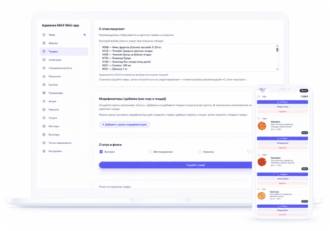
Task: Click the С этим покупают heading
Action: pos(112,29)
